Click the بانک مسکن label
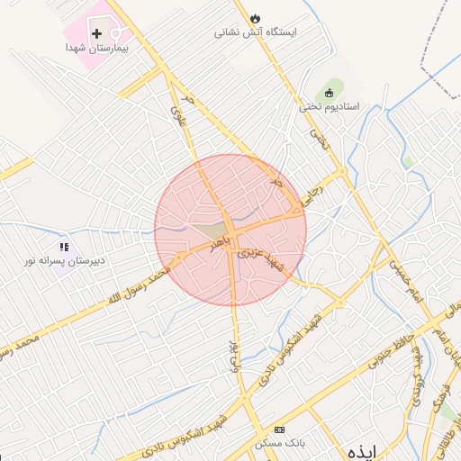Image resolution: width=461 pixels, height=461 pixels. 280,443
